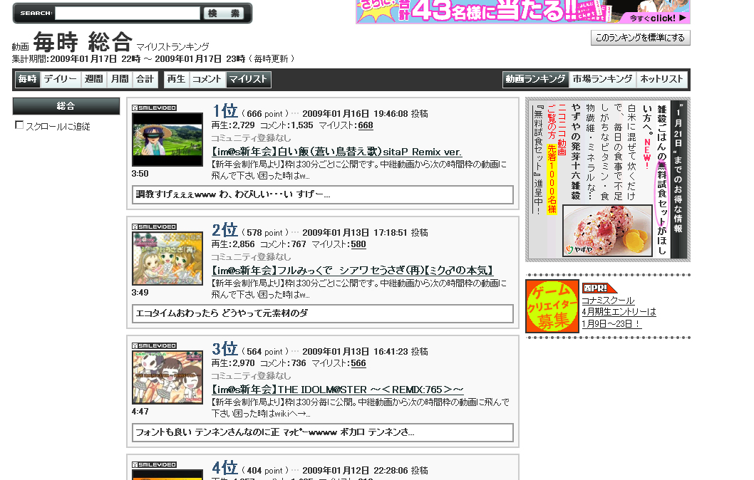The width and height of the screenshot is (754, 480).
Task: Click comment box フォントも良い of rank 3
Action: click(x=323, y=432)
